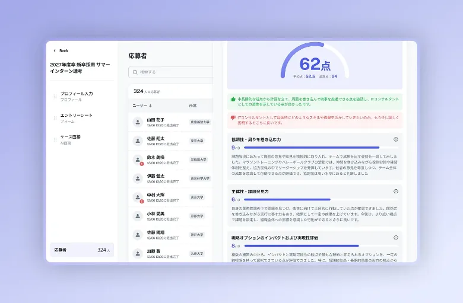Click info icon for 主体性・課題発見力
The height and width of the screenshot is (303, 463).
point(396,191)
